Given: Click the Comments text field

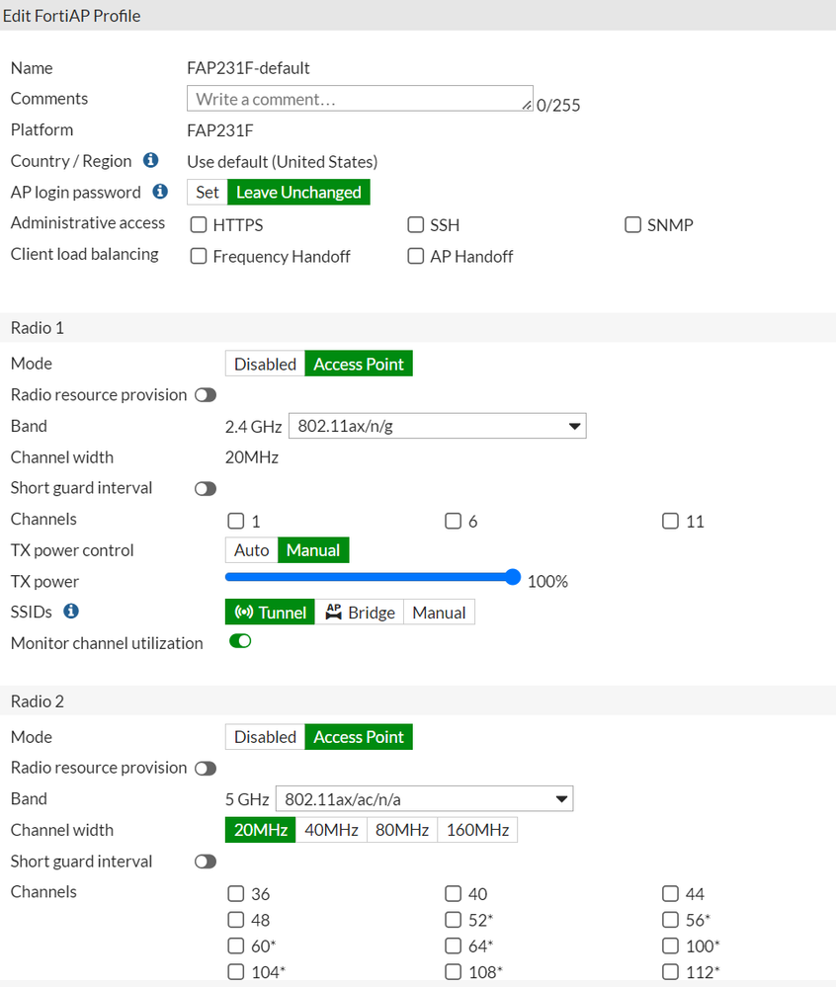Looking at the screenshot, I should [360, 99].
